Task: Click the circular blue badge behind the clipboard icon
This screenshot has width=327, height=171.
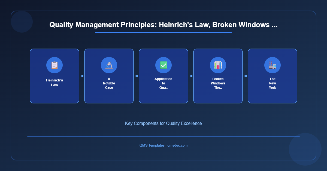Action: point(55,65)
